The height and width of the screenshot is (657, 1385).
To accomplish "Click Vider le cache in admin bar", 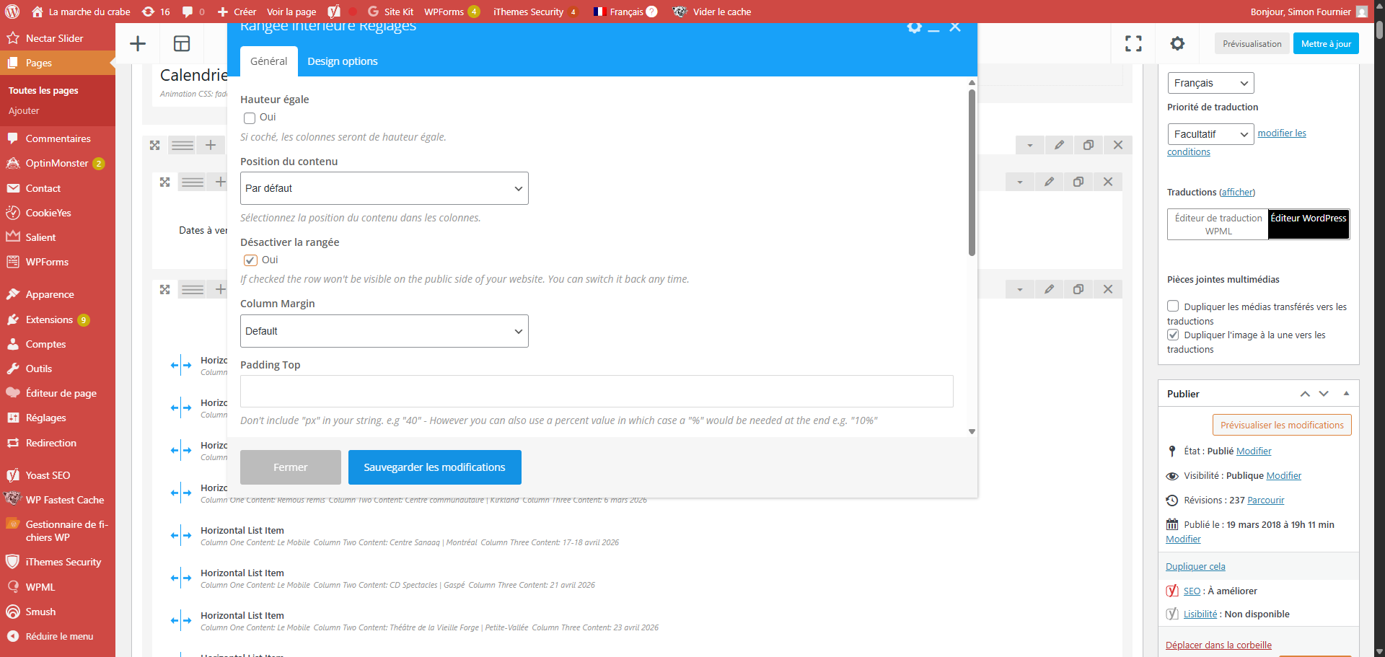I will 721,12.
